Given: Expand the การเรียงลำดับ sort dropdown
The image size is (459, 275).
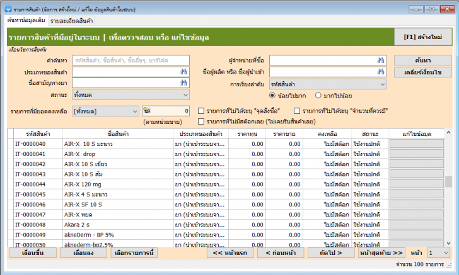Looking at the screenshot, I should (328, 84).
